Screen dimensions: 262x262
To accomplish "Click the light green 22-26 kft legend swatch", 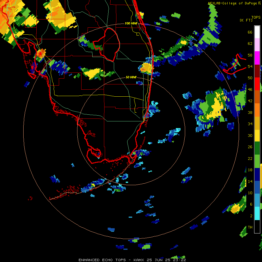I will [x=257, y=161].
